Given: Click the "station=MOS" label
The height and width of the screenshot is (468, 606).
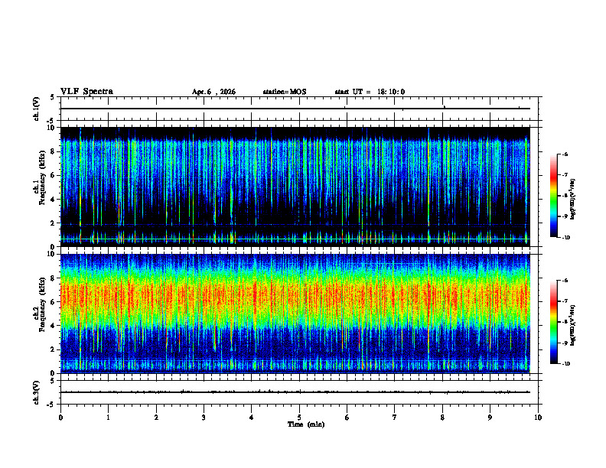Looking at the screenshot, I should [x=285, y=92].
